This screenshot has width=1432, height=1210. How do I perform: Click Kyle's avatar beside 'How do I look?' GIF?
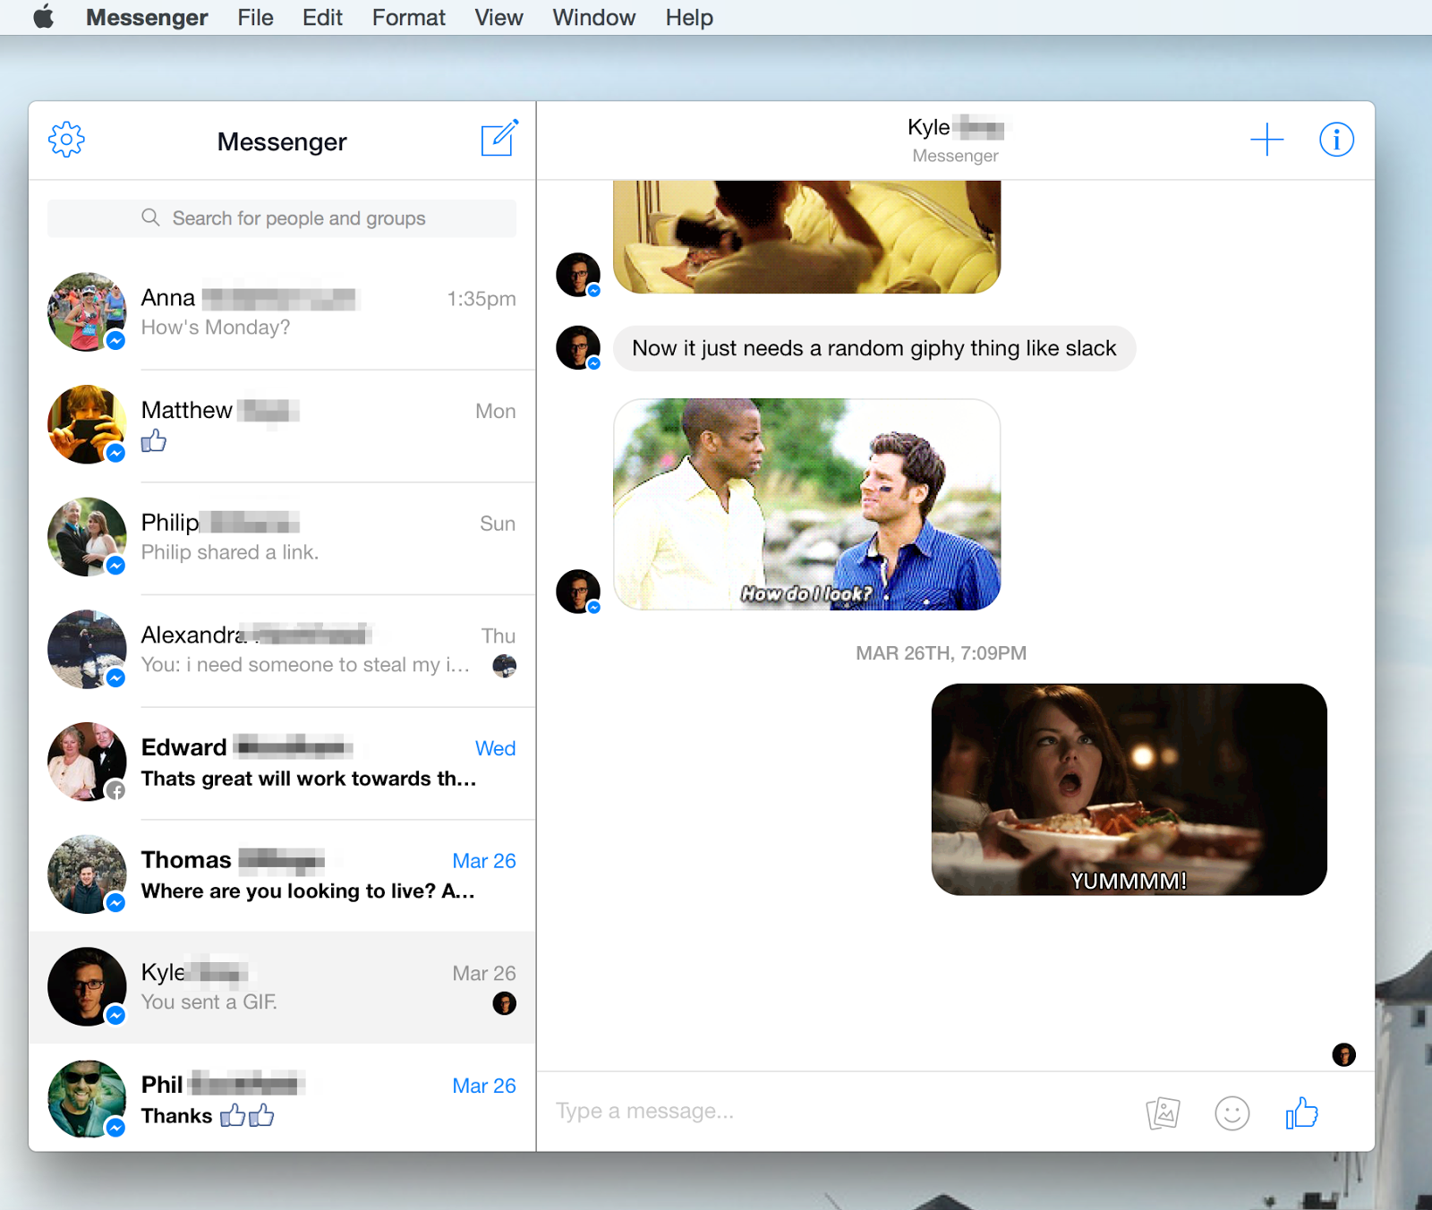point(578,592)
